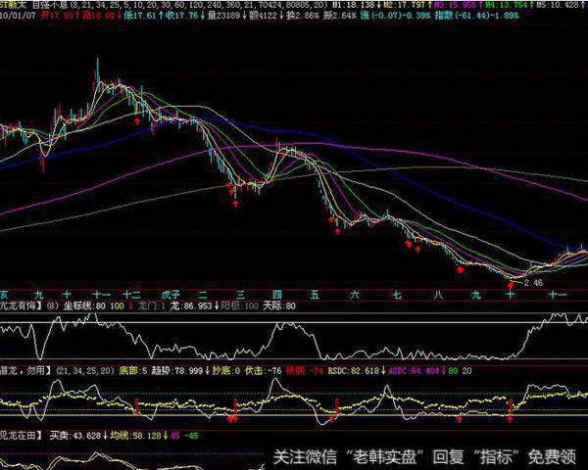Click the yellow M2 moving average label
The image size is (588, 470).
[404, 5]
